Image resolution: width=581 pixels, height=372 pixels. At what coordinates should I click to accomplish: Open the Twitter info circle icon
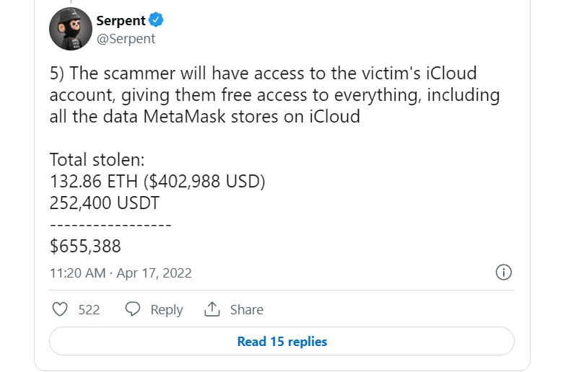pyautogui.click(x=504, y=273)
